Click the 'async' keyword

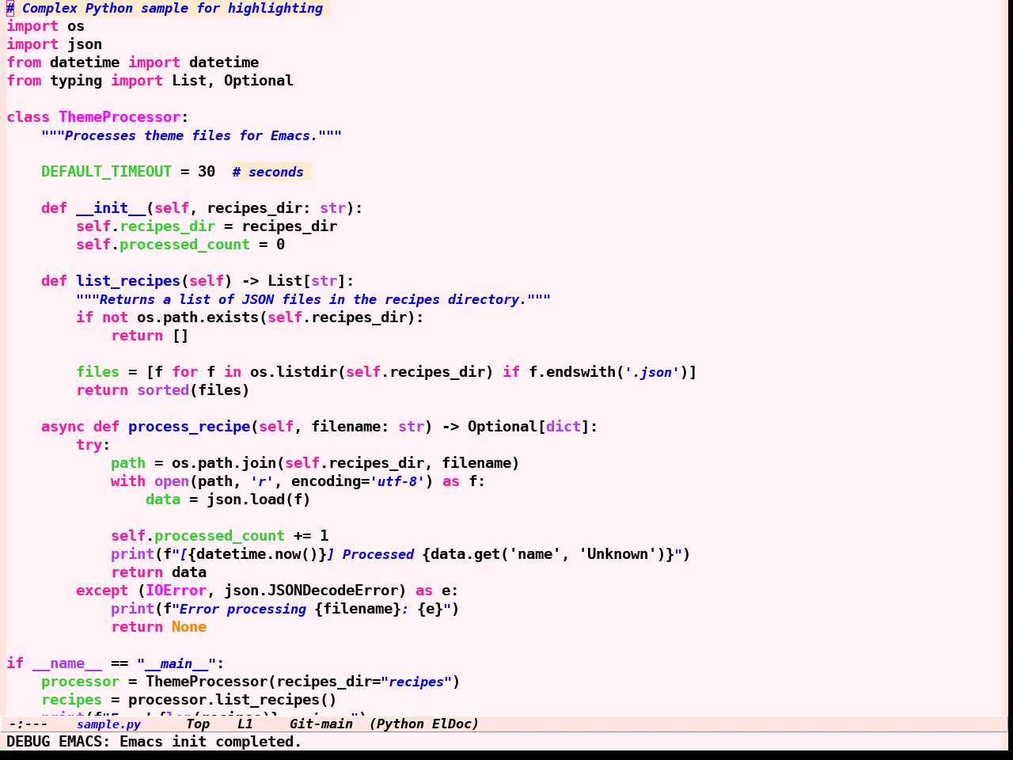(x=63, y=427)
